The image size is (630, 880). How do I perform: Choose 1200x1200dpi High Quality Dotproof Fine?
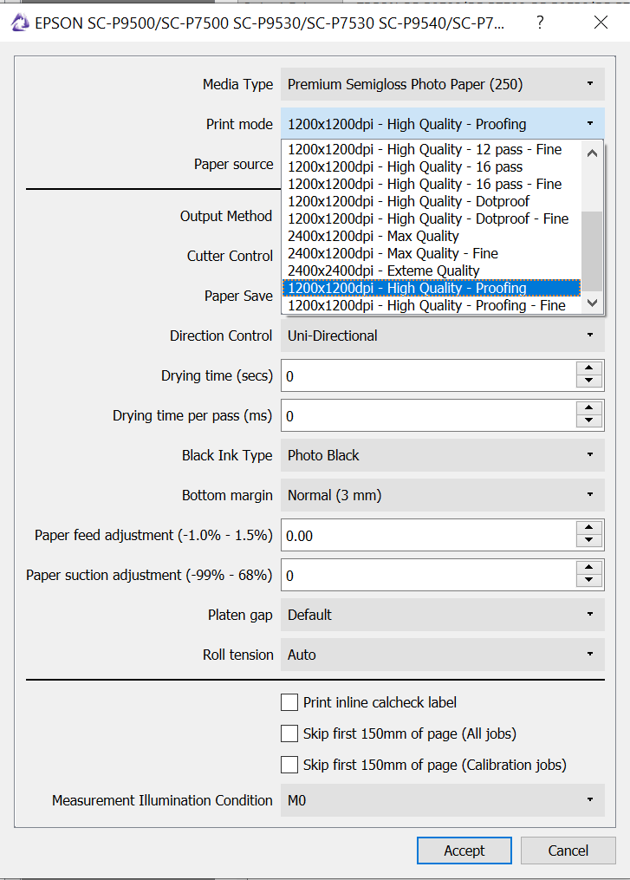tap(431, 218)
